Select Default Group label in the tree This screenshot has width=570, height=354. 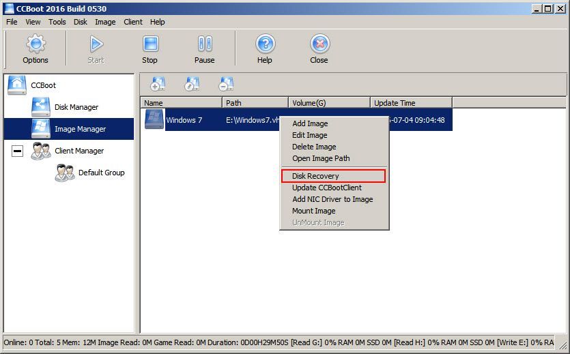pyautogui.click(x=102, y=173)
